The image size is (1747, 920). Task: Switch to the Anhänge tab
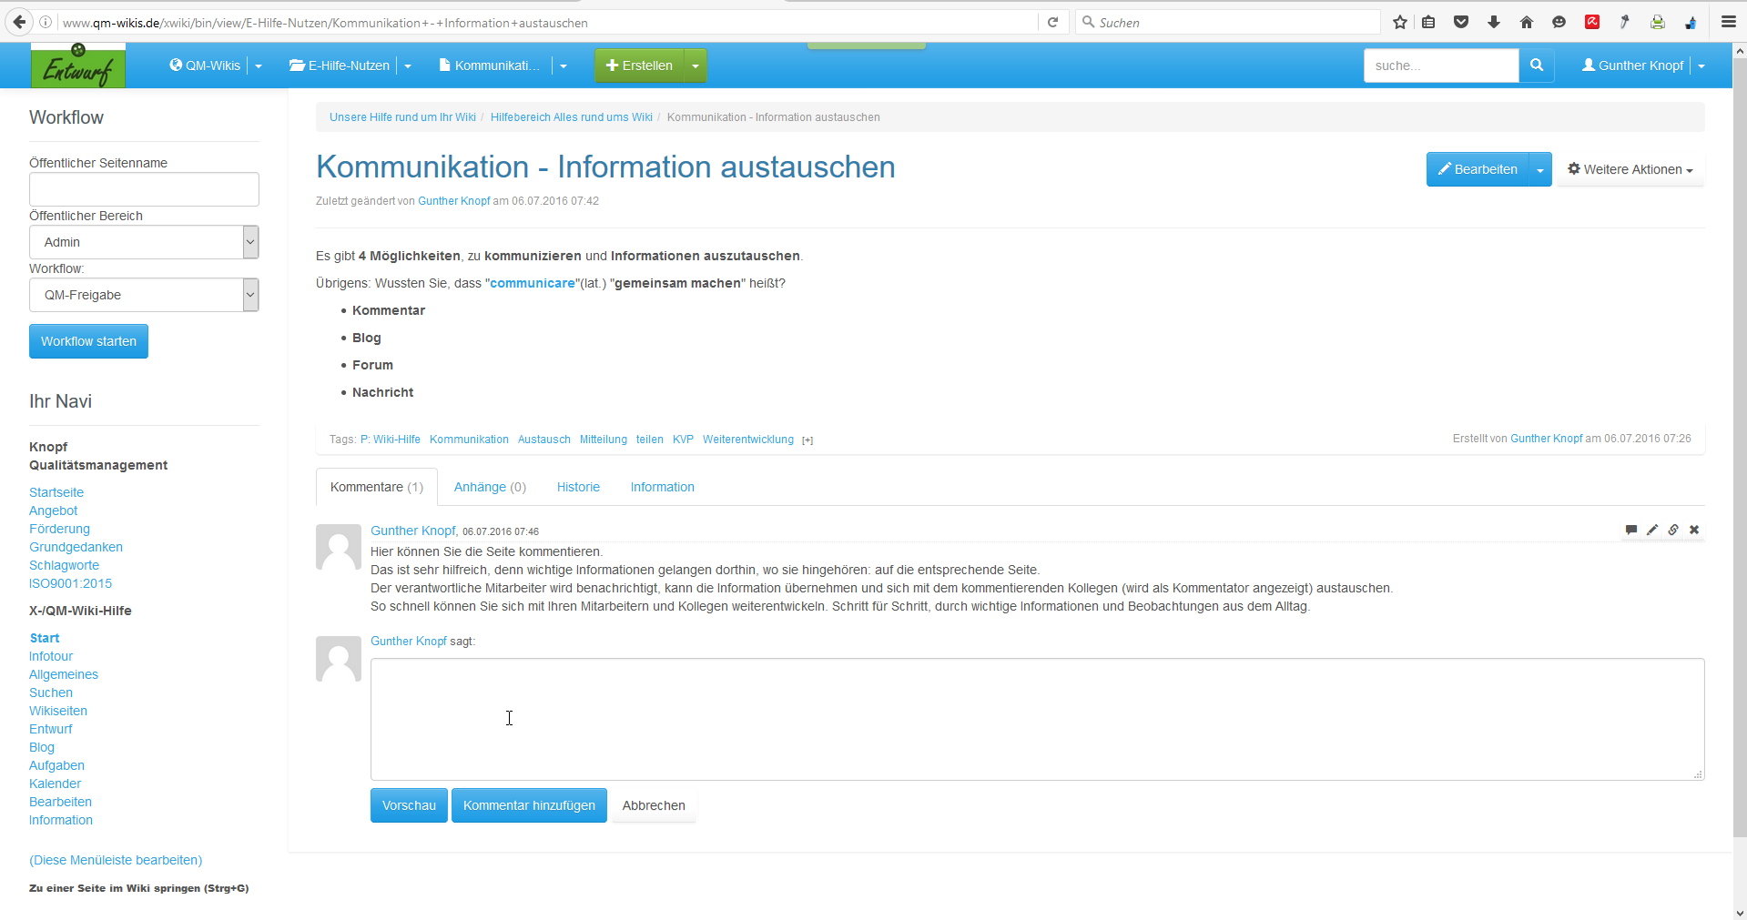pos(490,488)
